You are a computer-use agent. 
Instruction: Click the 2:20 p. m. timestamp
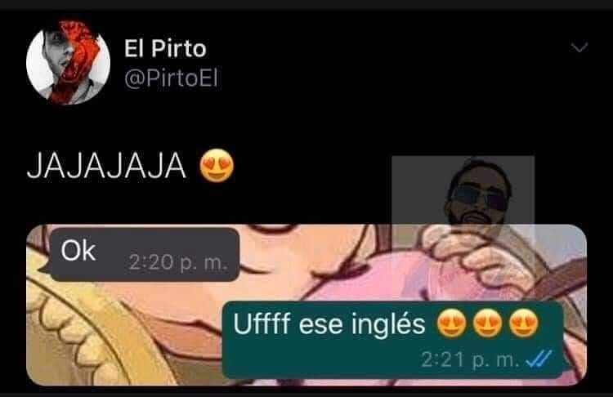click(x=178, y=262)
